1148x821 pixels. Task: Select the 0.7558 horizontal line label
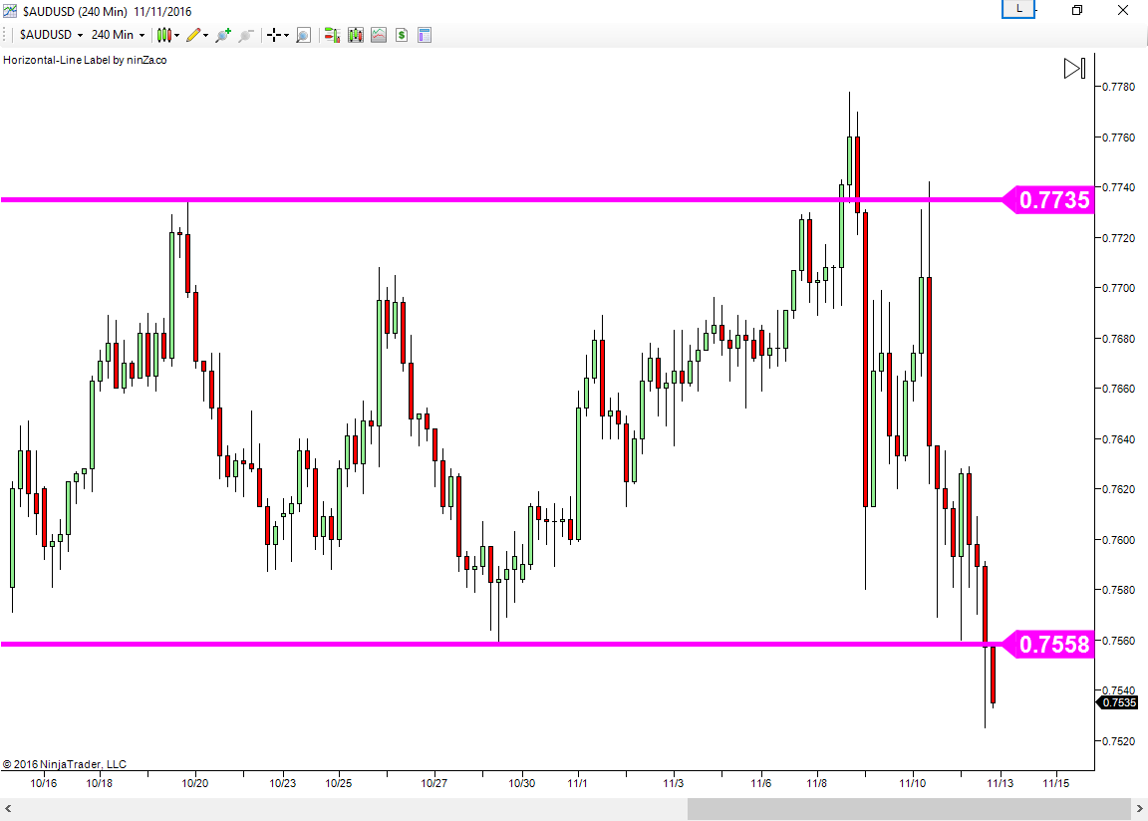pos(1048,644)
